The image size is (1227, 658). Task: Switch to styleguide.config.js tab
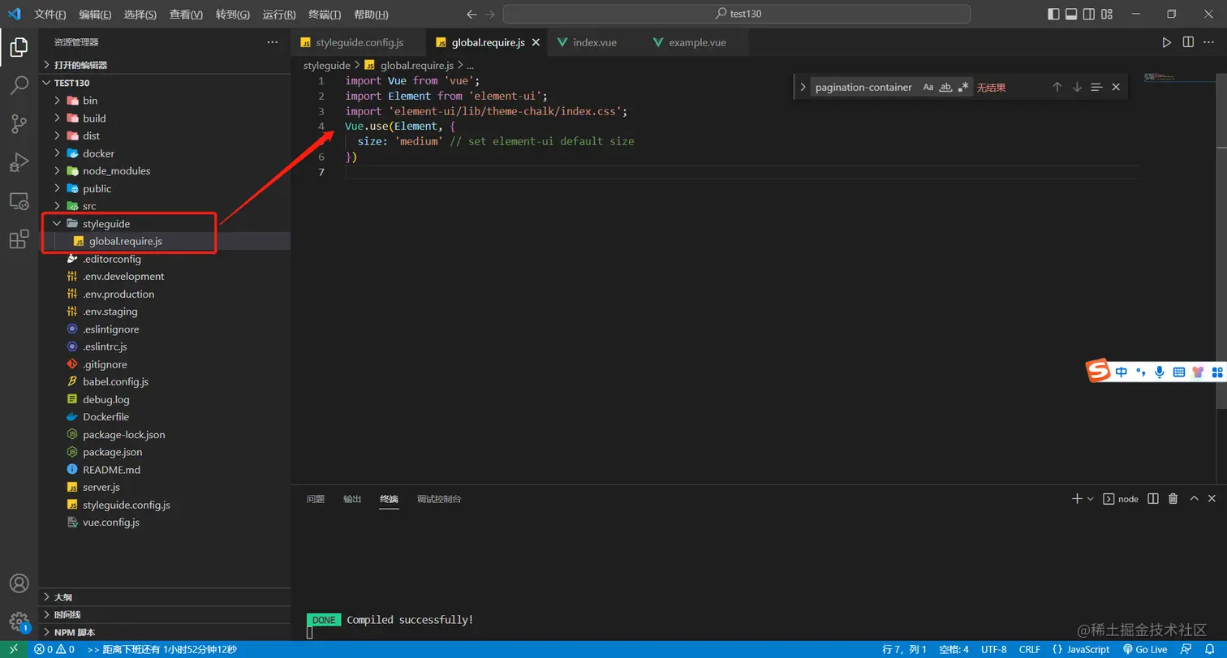[359, 42]
